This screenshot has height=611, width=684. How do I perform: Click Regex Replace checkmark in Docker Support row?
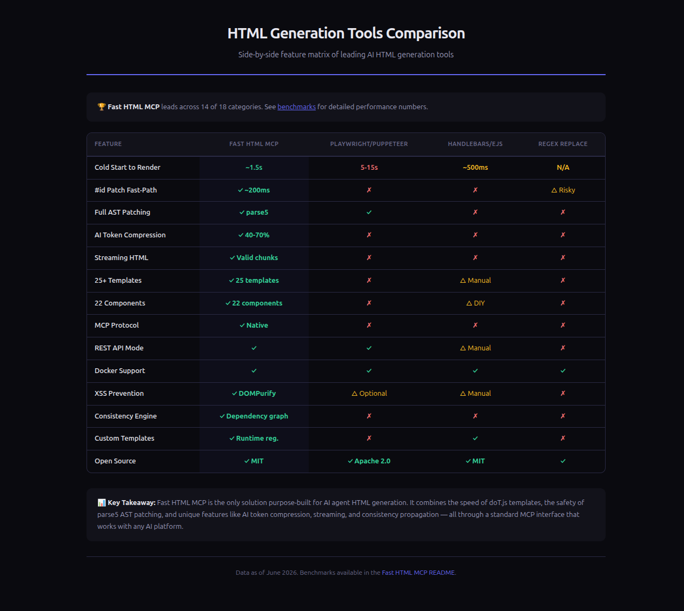coord(563,371)
